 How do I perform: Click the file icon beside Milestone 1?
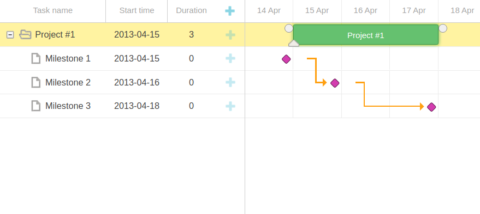click(36, 58)
